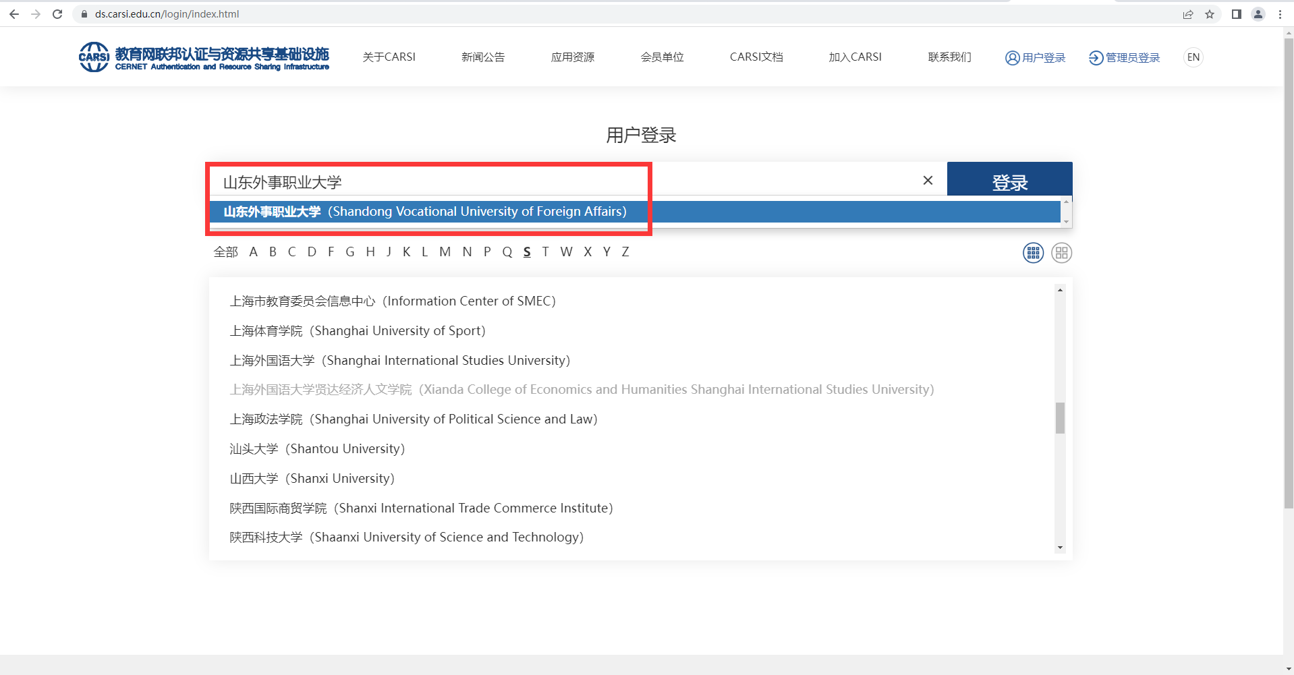
Task: Select 上海外国语大学 (Shanghai International Studies University)
Action: (400, 361)
